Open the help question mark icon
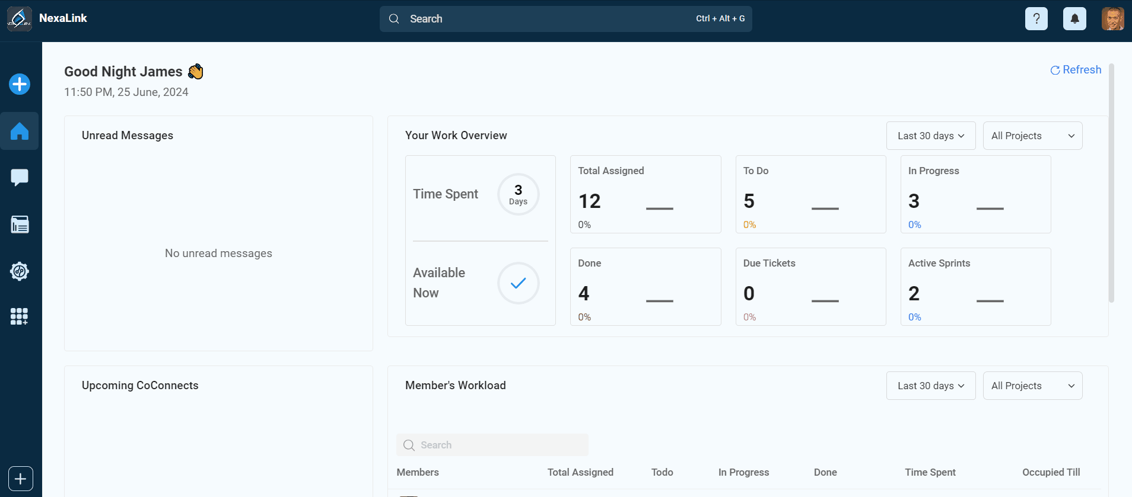 [x=1036, y=19]
